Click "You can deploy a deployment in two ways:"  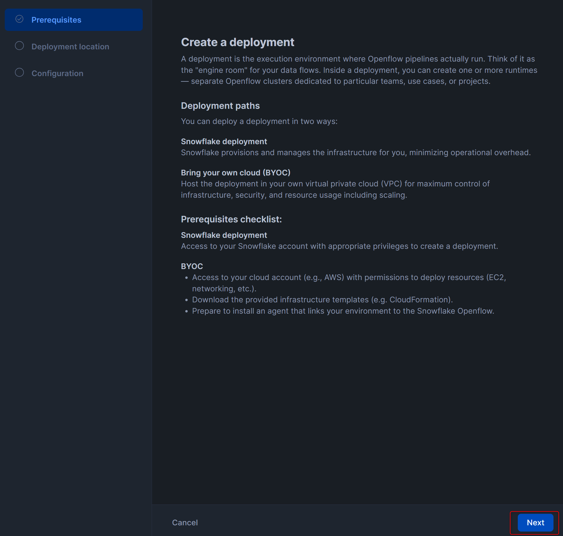click(x=259, y=121)
